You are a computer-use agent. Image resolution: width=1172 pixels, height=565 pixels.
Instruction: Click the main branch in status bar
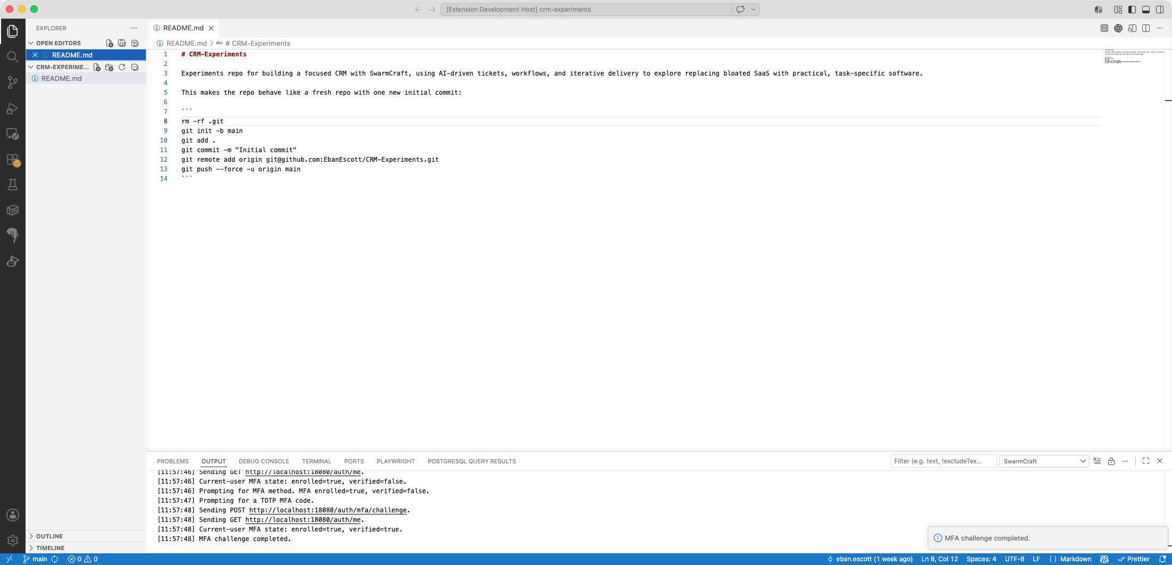click(x=36, y=559)
